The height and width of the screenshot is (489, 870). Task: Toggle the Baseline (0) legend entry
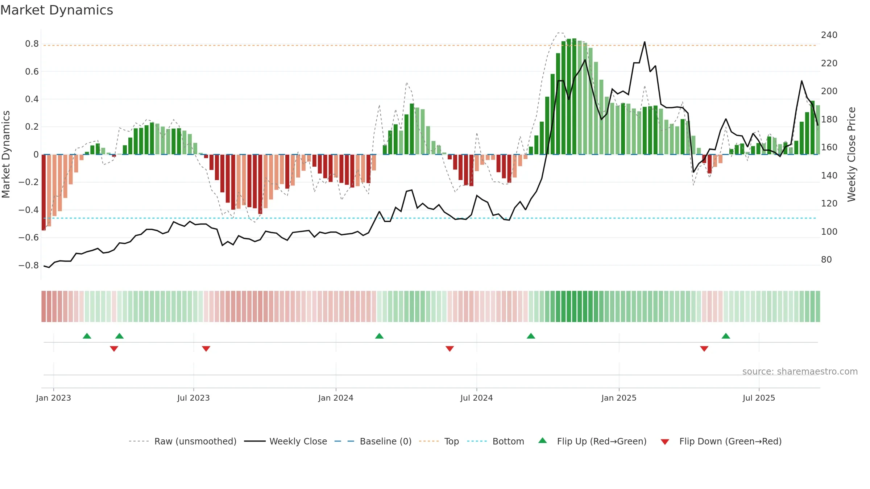[x=373, y=441]
